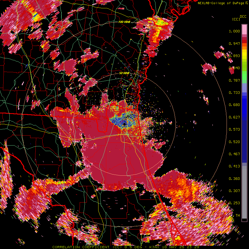Click the 0.360 scale value
The height and width of the screenshot is (249, 249).
coord(234,179)
